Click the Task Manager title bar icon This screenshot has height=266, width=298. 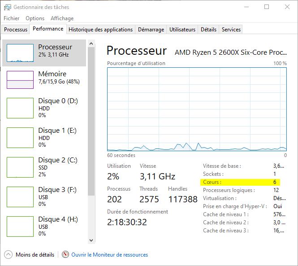[7, 7]
